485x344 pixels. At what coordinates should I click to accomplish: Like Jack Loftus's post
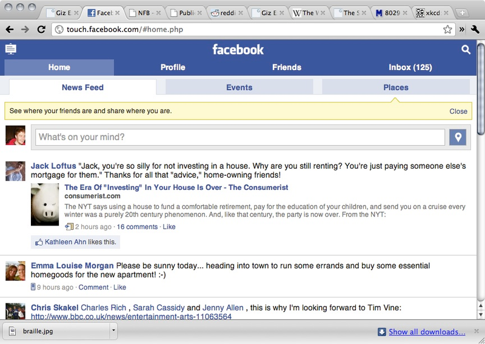(x=169, y=227)
